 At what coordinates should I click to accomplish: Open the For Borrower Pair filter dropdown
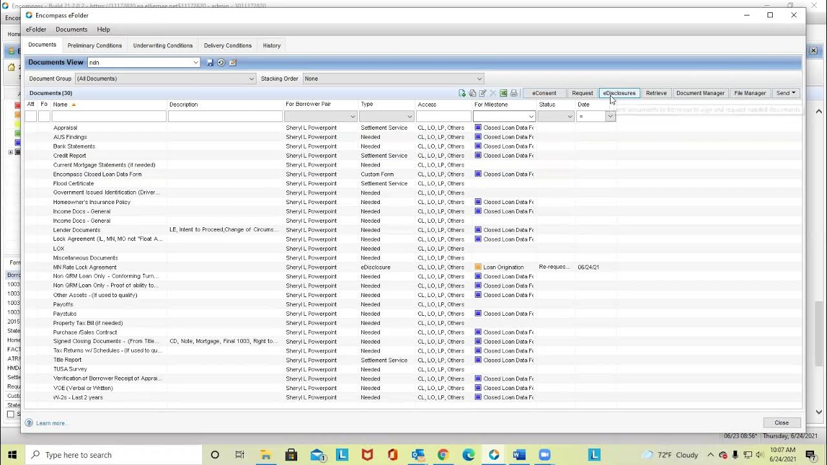coord(353,116)
